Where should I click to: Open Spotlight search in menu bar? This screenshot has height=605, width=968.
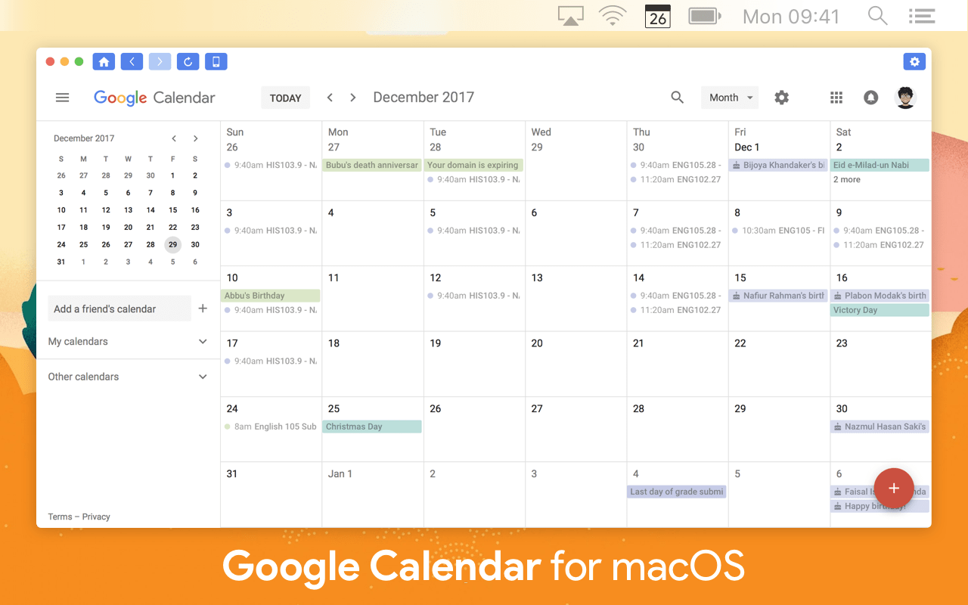(877, 16)
